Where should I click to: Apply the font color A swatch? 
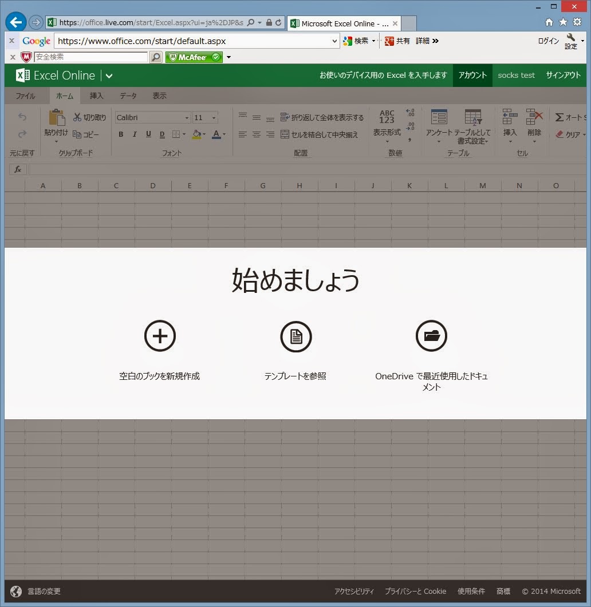[216, 134]
